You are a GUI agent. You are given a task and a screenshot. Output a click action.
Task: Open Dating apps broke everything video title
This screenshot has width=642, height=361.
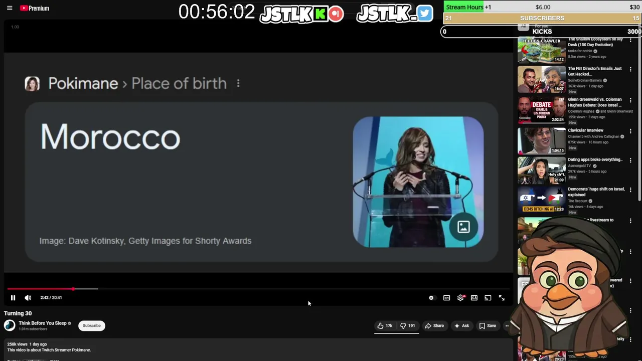595,160
